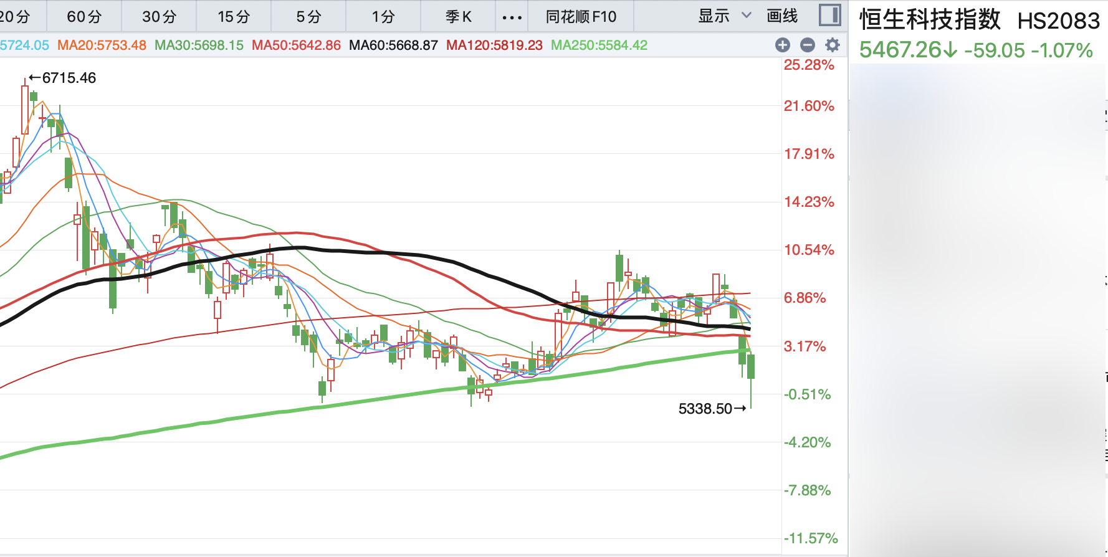Image resolution: width=1108 pixels, height=557 pixels.
Task: Click the MA250 indicator label
Action: (599, 45)
